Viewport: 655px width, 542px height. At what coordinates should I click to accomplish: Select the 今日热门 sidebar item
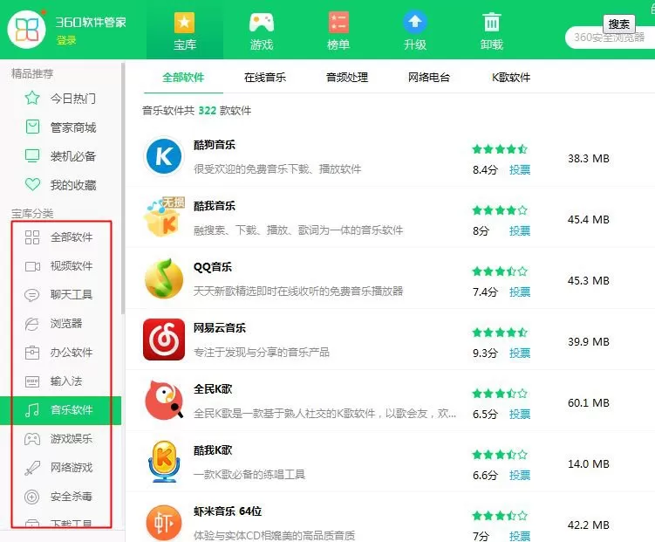pos(60,99)
